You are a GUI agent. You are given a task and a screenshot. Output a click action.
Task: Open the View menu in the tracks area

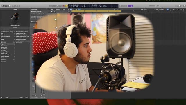click(x=64, y=9)
